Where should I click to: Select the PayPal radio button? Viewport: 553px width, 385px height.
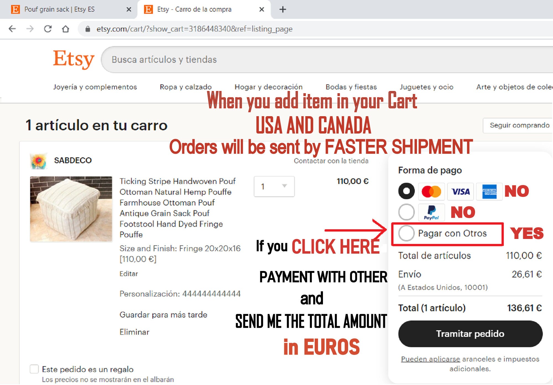pos(406,212)
